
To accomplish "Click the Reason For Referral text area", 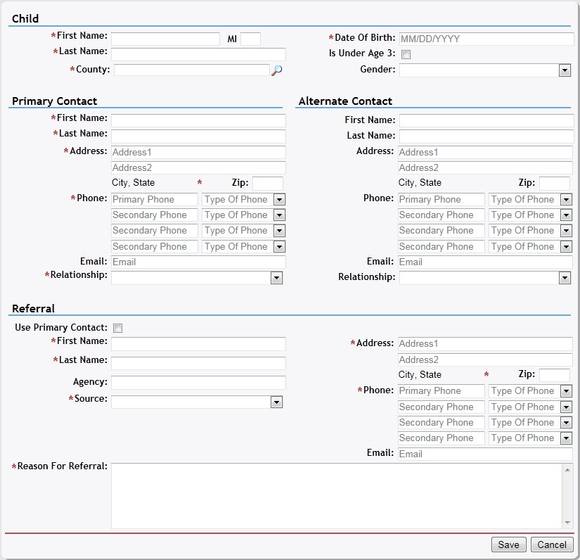I will click(x=336, y=495).
